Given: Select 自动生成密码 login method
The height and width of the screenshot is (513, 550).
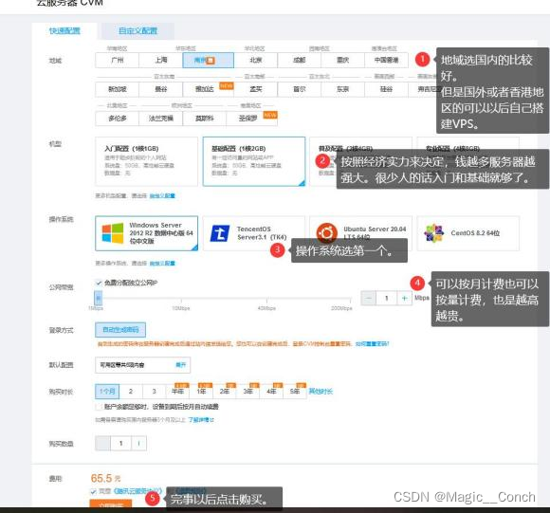Looking at the screenshot, I should tap(120, 330).
